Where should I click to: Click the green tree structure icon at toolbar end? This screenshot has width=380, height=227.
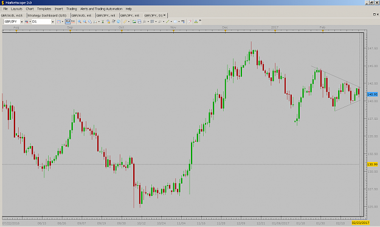click(196, 21)
